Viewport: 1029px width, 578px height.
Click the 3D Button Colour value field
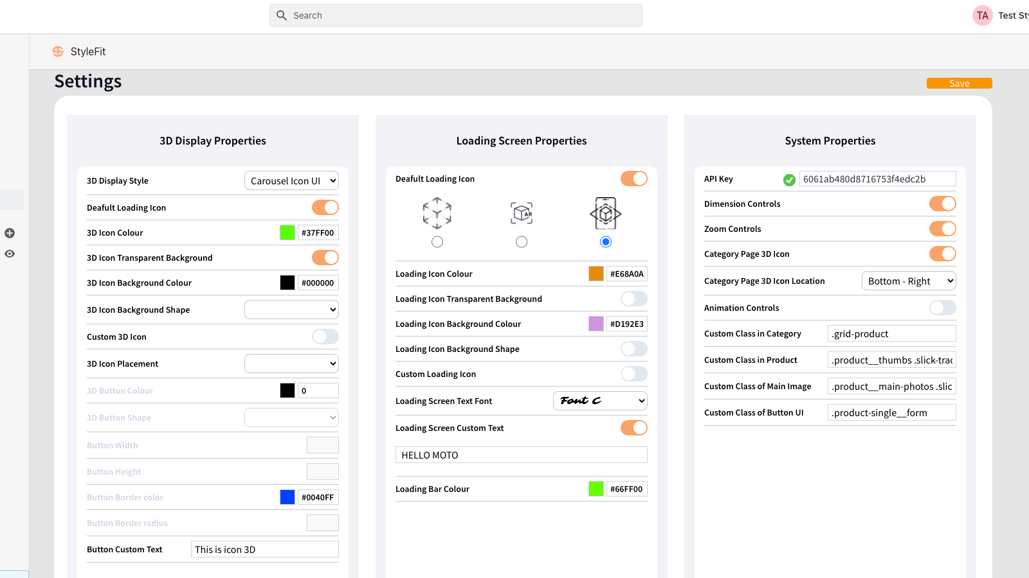318,390
